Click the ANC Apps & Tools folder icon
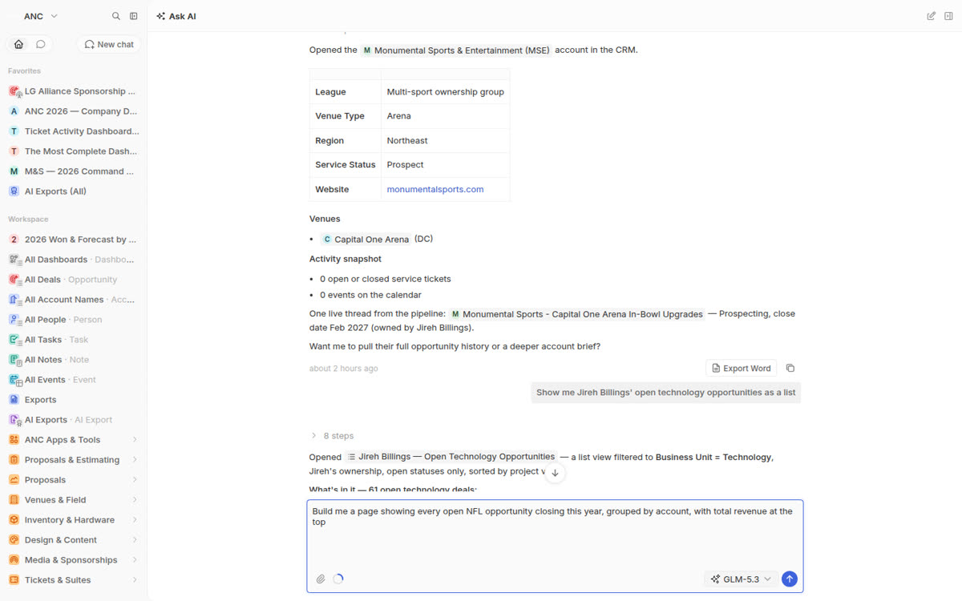The height and width of the screenshot is (601, 962). 14,440
